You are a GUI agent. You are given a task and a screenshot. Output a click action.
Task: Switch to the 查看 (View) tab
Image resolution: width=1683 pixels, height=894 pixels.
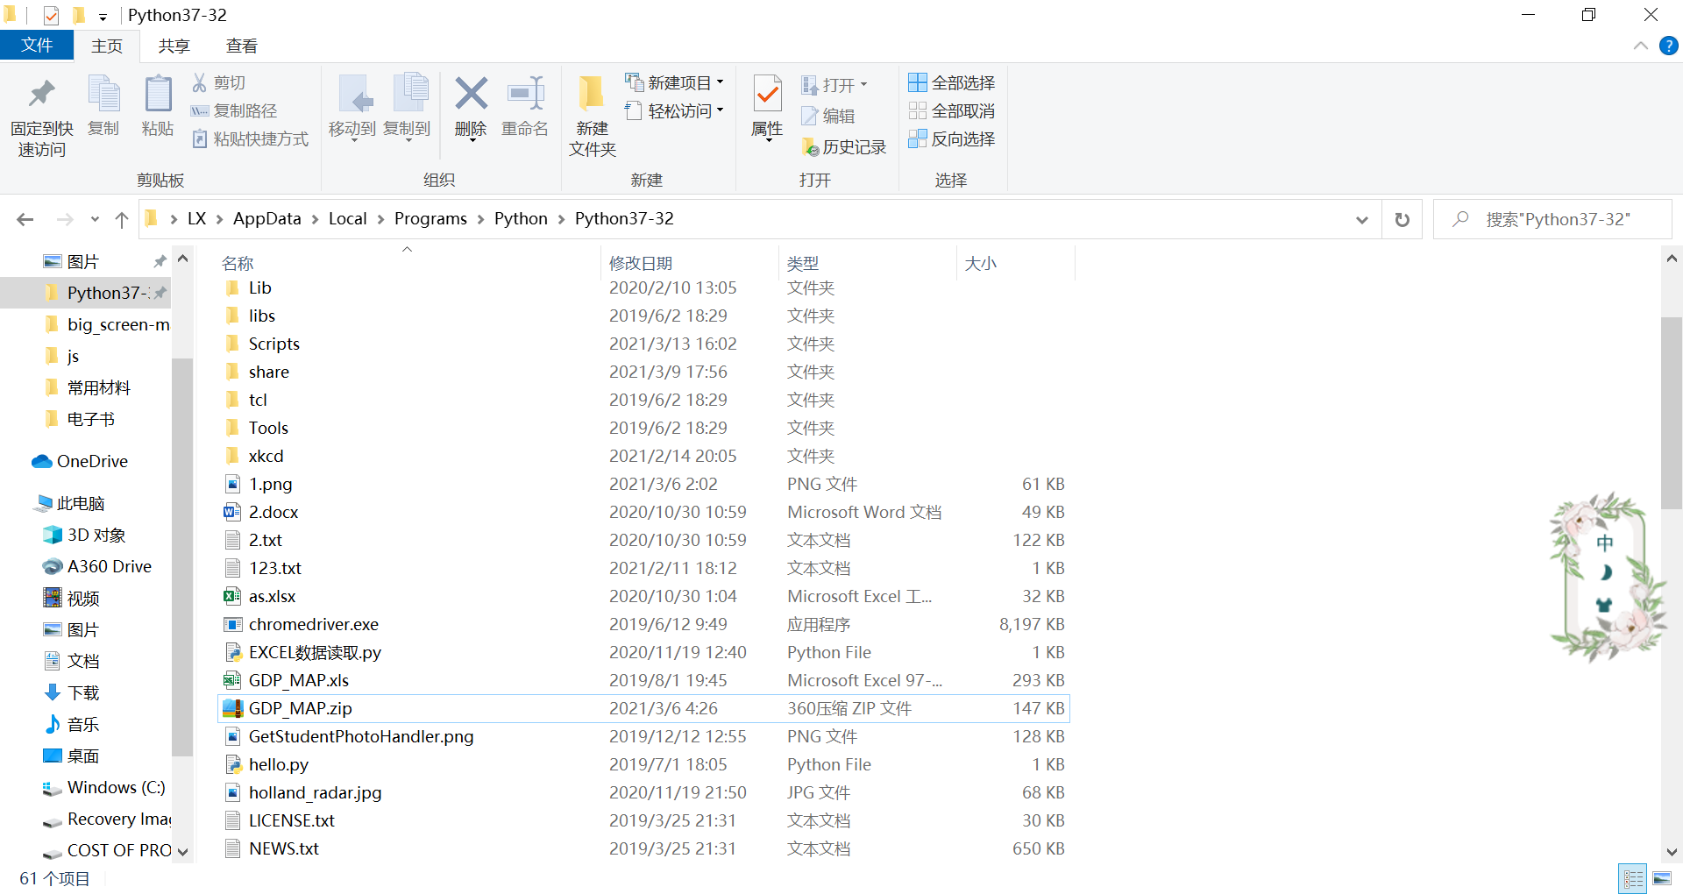241,46
